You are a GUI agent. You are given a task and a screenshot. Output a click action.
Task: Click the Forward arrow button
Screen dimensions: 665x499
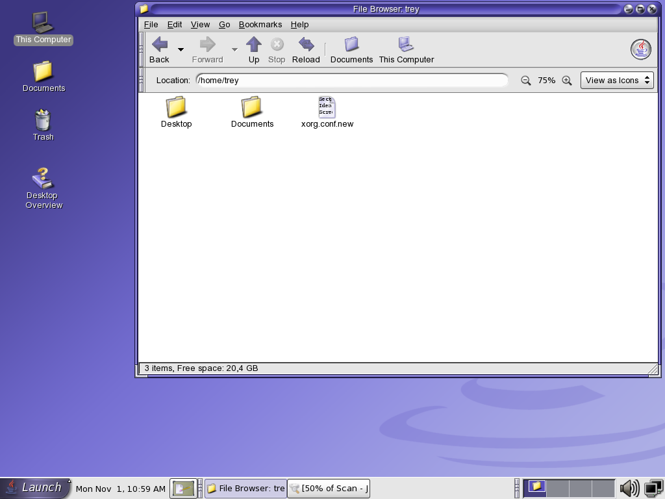(207, 50)
